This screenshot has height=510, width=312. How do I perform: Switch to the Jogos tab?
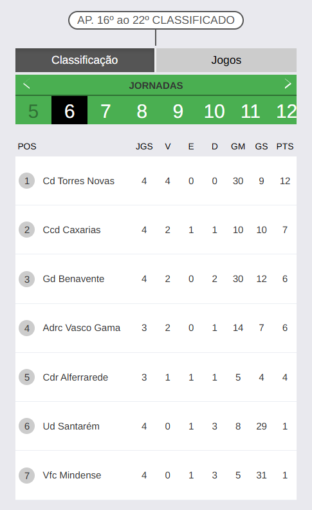coord(226,60)
